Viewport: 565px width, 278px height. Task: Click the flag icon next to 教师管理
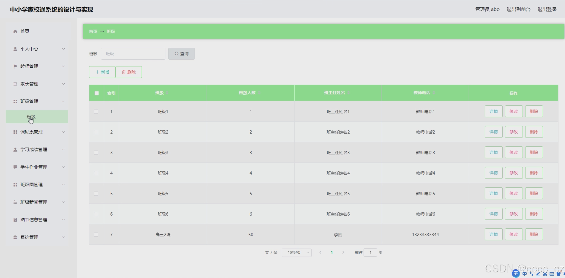click(15, 66)
